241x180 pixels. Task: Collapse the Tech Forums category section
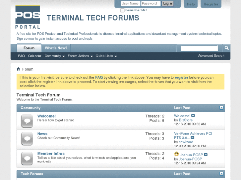(x=221, y=174)
